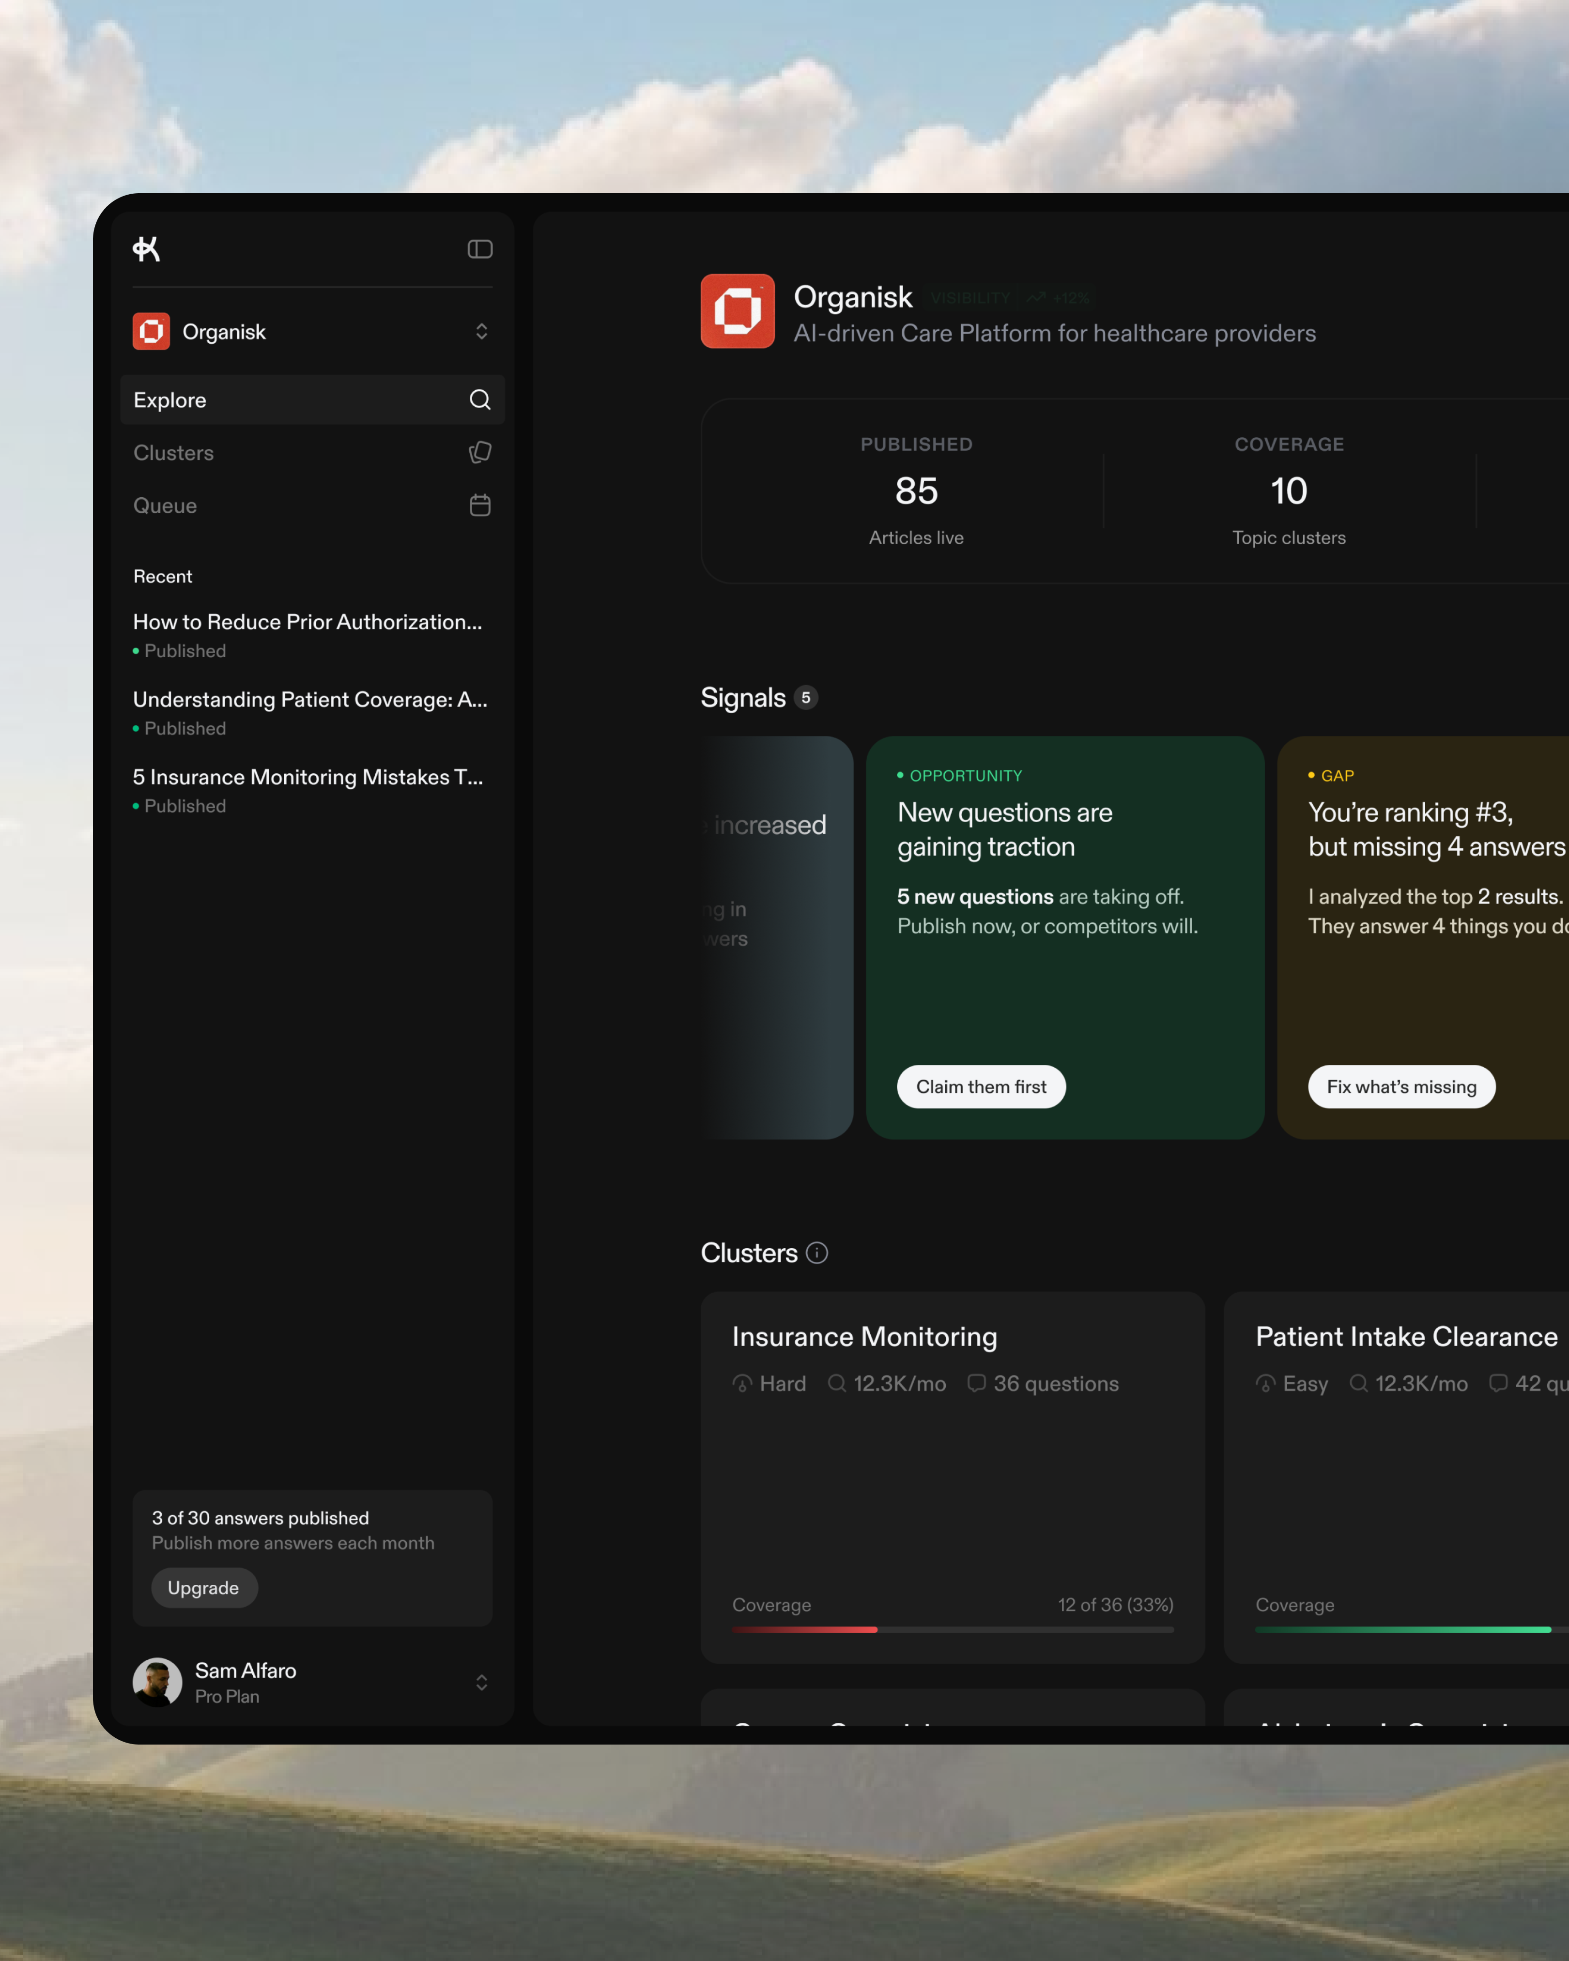Click Sam Alfaro's avatar photo
This screenshot has height=1961, width=1569.
click(157, 1682)
